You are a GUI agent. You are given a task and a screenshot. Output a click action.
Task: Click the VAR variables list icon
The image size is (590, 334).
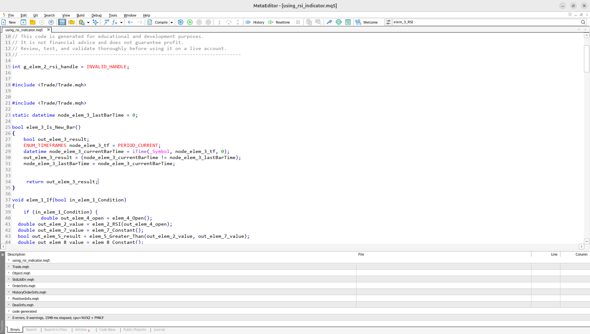(106, 22)
